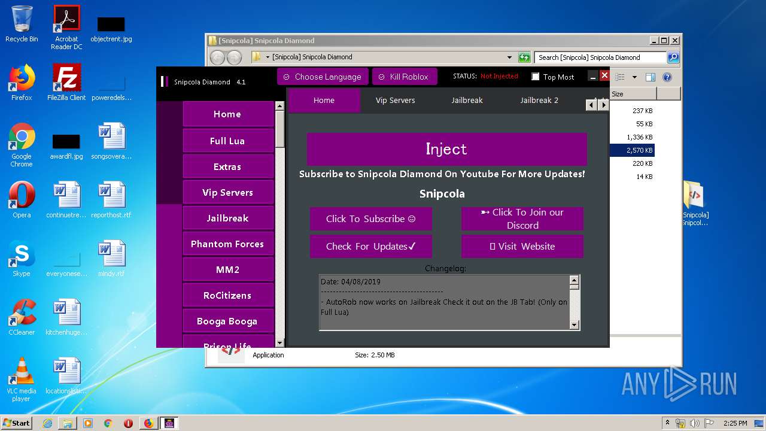Viewport: 766px width, 431px height.
Task: Select Extras in sidebar
Action: [227, 166]
